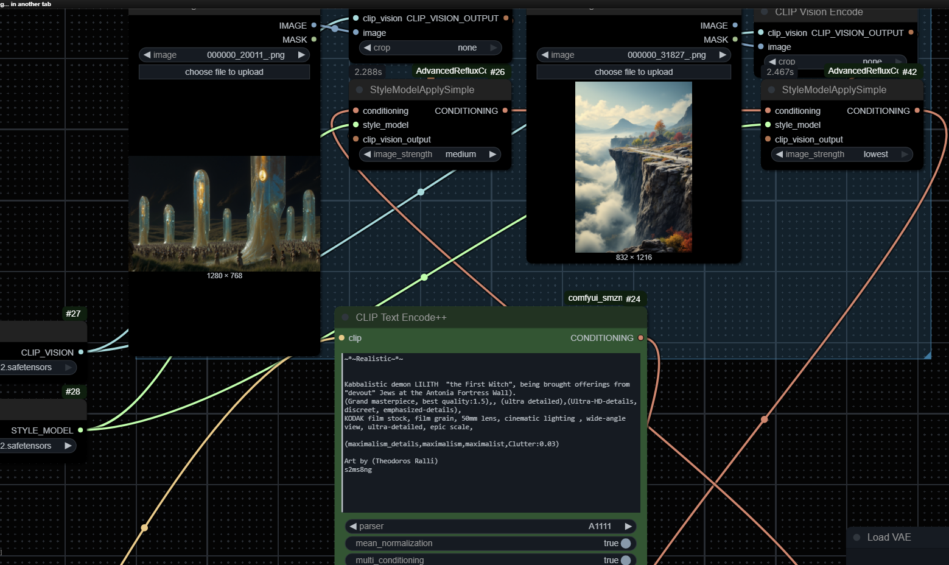
Task: Collapse the StyleModelApplySimple #26 node via its title dot
Action: point(360,90)
